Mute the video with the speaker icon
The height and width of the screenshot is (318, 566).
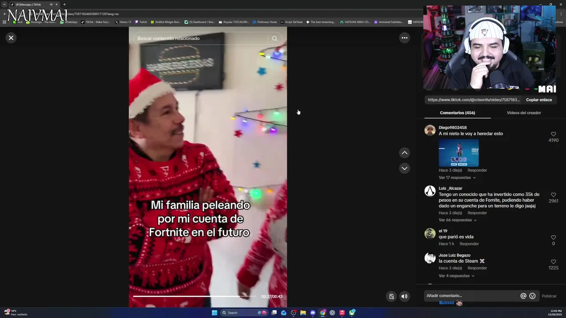(x=404, y=296)
